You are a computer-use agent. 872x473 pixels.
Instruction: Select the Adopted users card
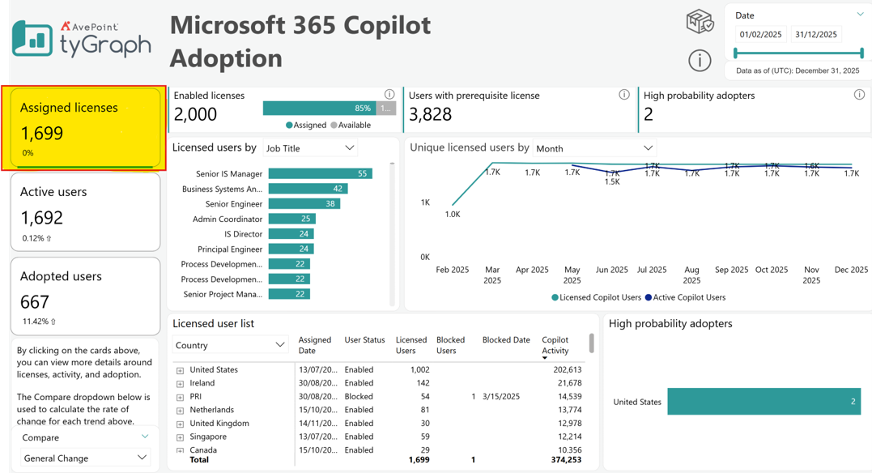(86, 296)
